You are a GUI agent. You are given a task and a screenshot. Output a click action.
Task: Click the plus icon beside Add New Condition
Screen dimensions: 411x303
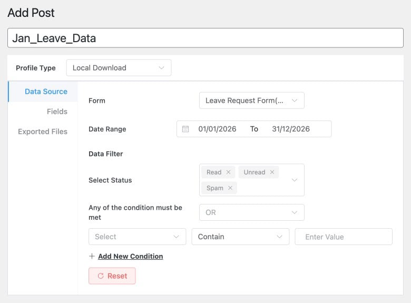point(92,256)
